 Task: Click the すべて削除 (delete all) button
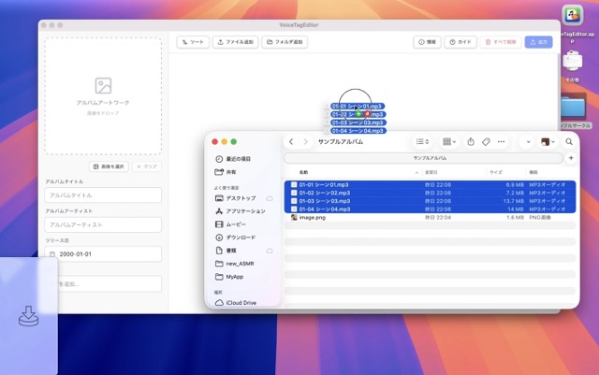501,42
